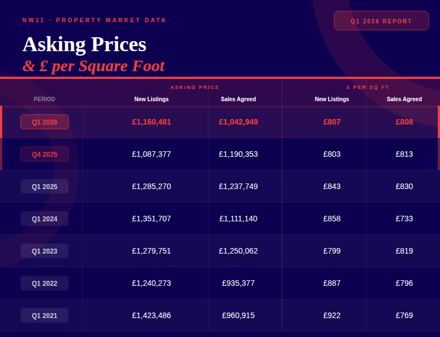Viewport: 440px width, 337px height.
Task: Pick the Q1 2024 period label
Action: pos(45,219)
